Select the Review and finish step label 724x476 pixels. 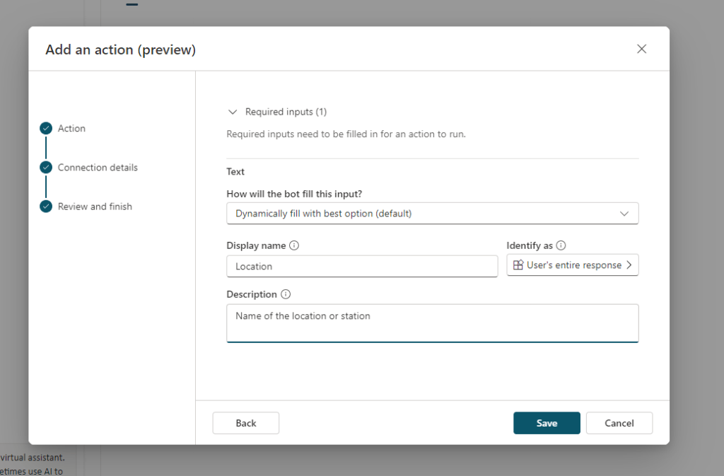tap(95, 207)
